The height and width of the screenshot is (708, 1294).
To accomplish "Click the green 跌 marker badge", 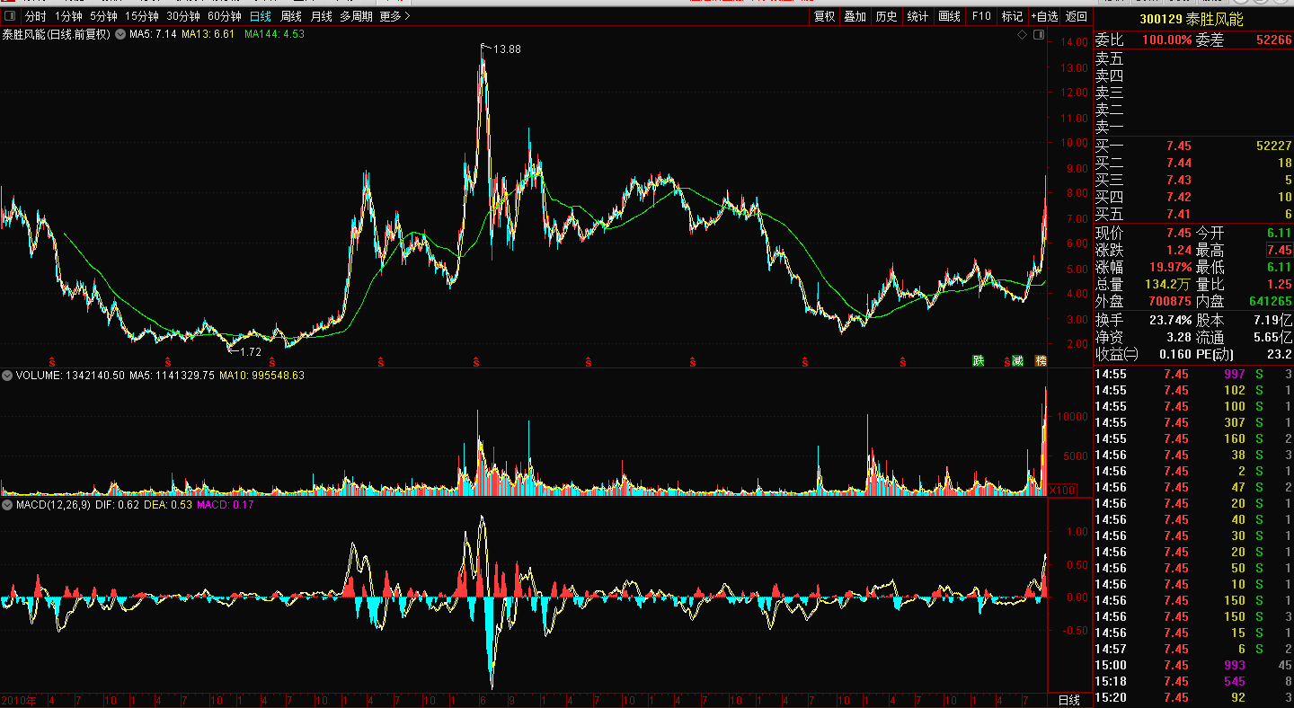I will pos(978,361).
